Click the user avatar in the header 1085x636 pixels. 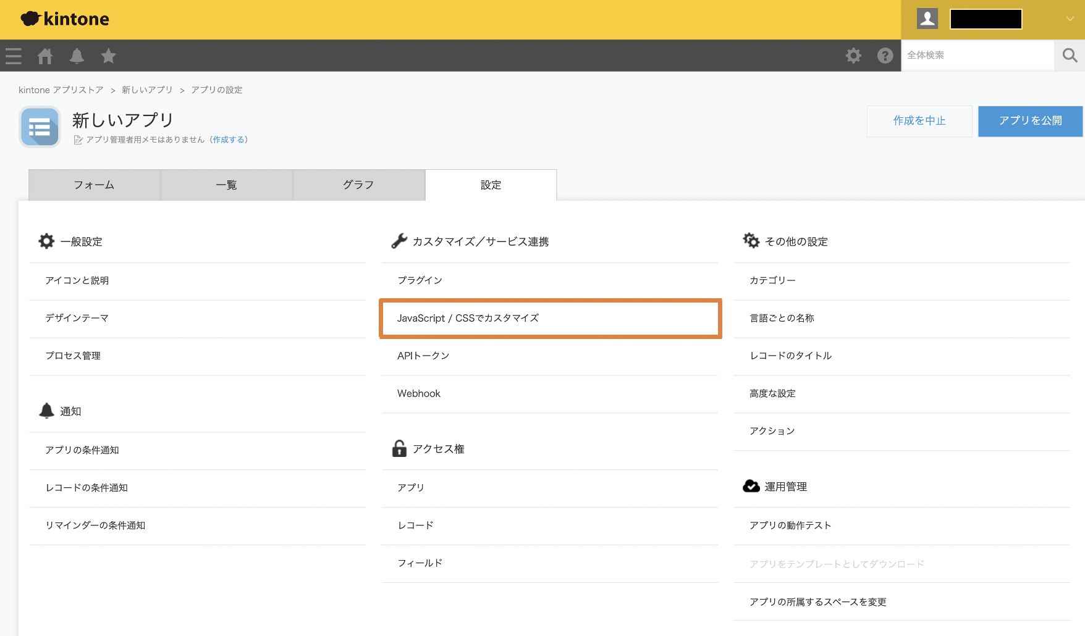click(x=927, y=19)
